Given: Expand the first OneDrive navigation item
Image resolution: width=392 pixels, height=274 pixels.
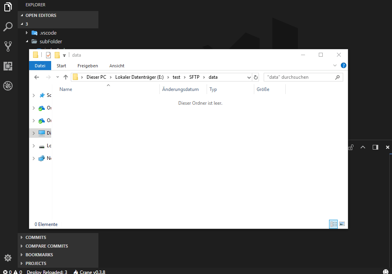Looking at the screenshot, I should [34, 108].
